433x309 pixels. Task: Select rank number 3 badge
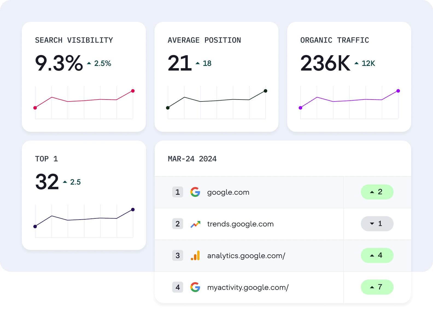point(178,255)
